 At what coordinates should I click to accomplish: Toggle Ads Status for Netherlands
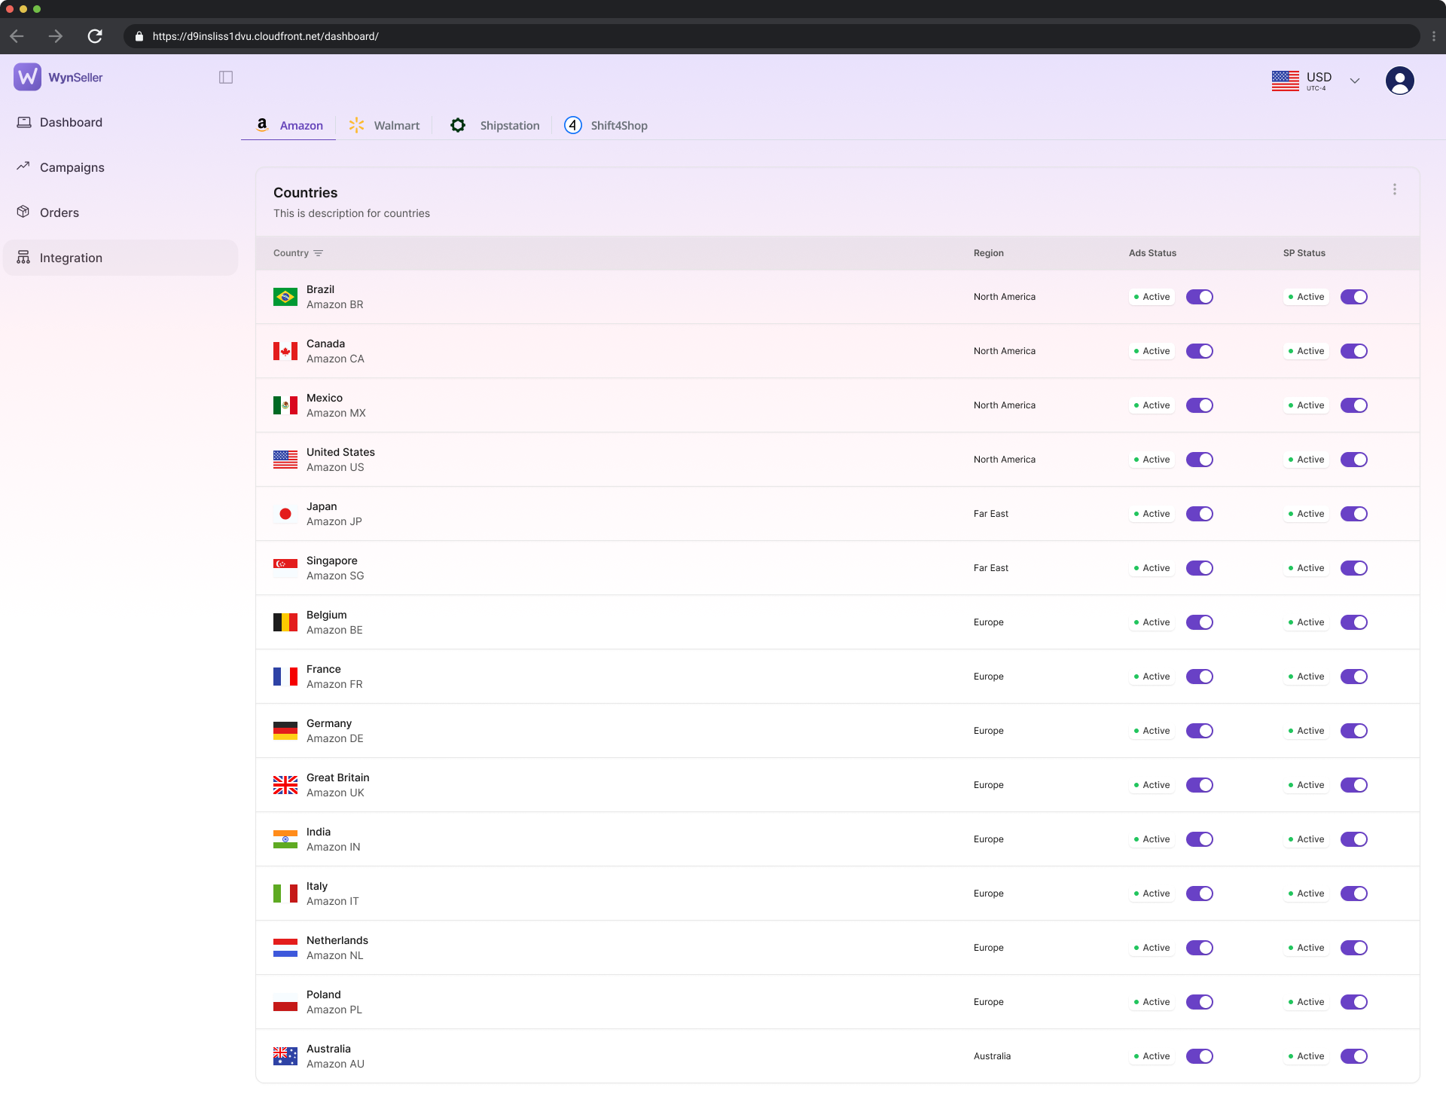click(1199, 948)
